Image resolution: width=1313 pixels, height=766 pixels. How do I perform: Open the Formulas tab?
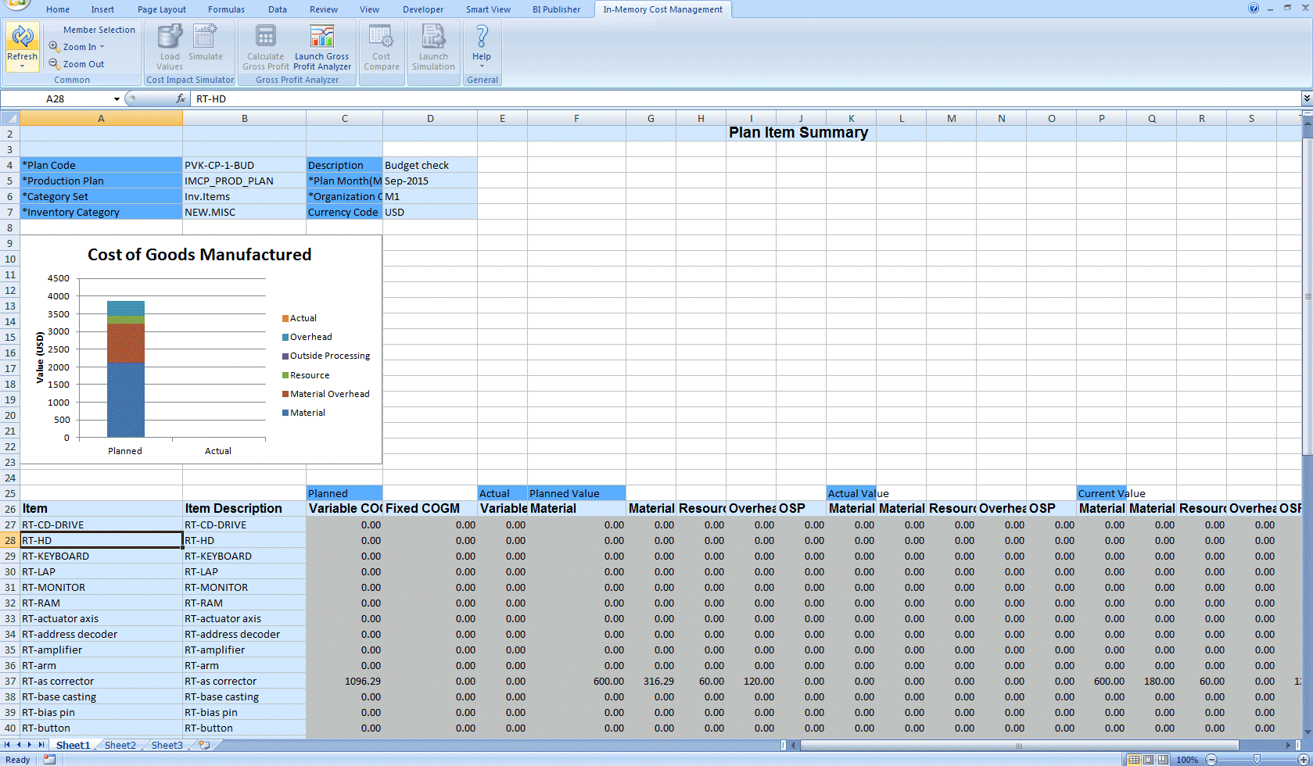click(226, 9)
